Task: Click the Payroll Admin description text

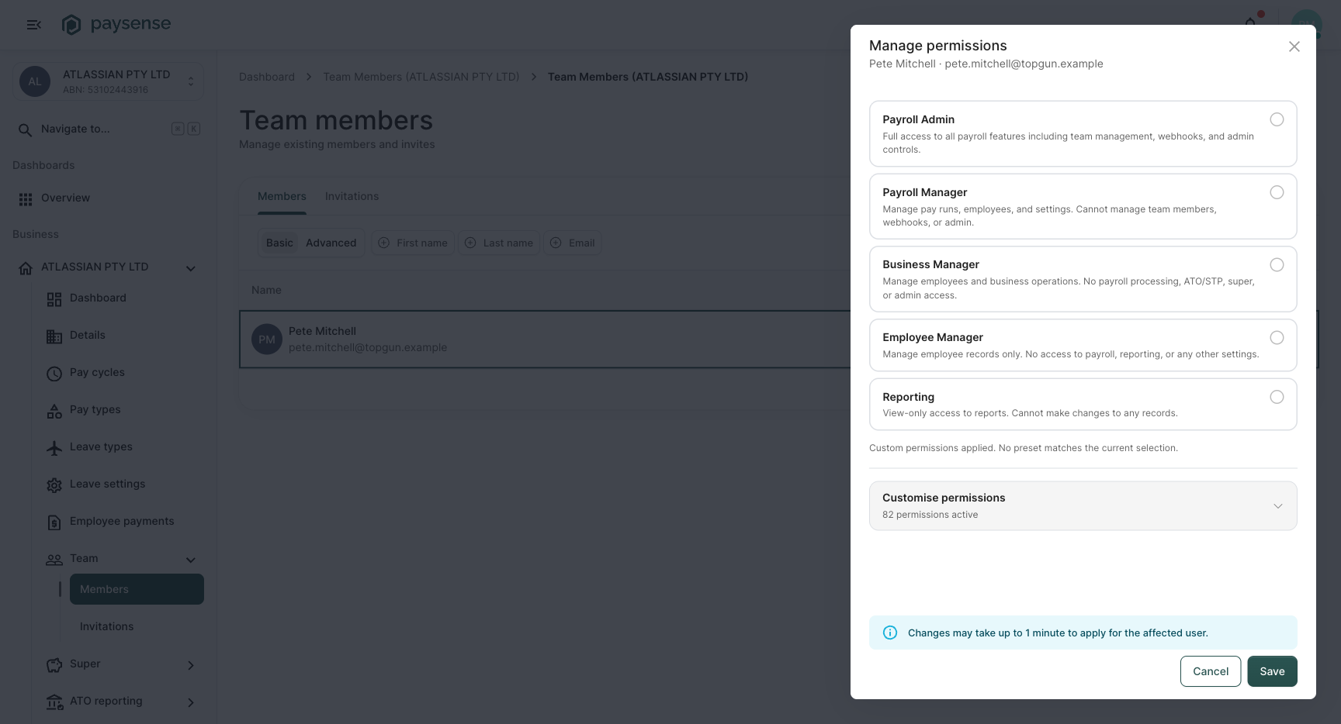Action: point(1069,143)
